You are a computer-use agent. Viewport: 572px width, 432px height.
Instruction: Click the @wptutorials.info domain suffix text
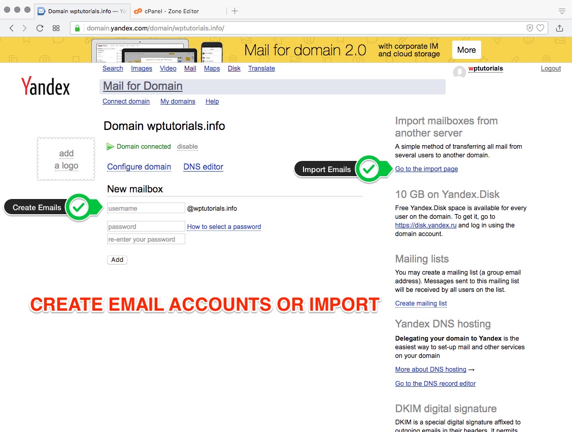point(212,208)
